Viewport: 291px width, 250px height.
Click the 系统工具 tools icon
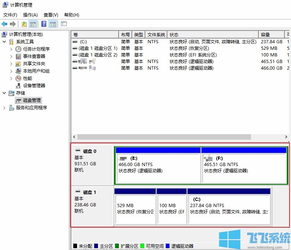pos(11,42)
